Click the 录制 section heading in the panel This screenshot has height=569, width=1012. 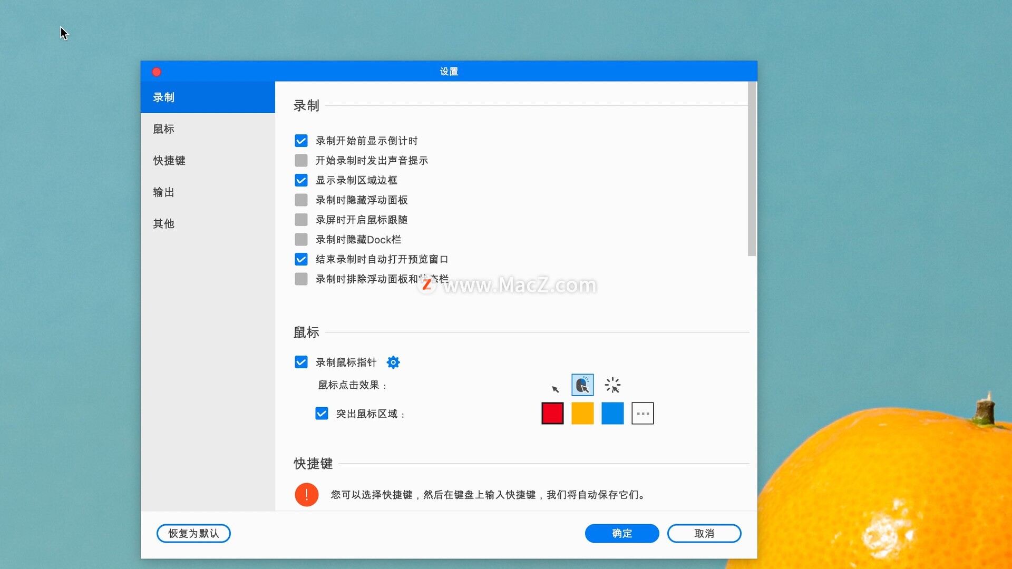tap(306, 105)
